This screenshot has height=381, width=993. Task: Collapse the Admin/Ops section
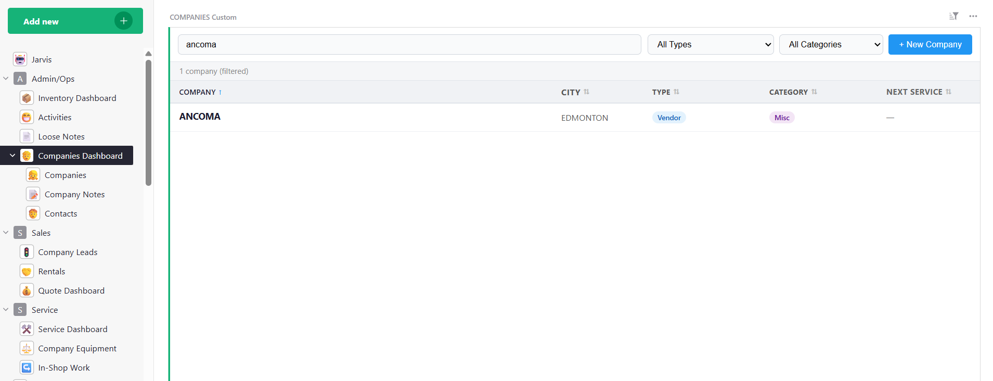tap(6, 79)
